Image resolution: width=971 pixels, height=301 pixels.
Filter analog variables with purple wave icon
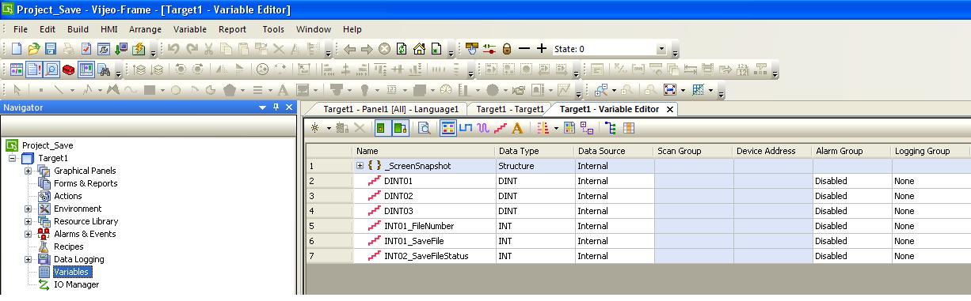(483, 128)
